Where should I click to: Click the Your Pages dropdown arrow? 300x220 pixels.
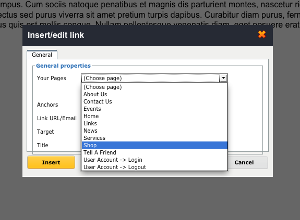223,78
